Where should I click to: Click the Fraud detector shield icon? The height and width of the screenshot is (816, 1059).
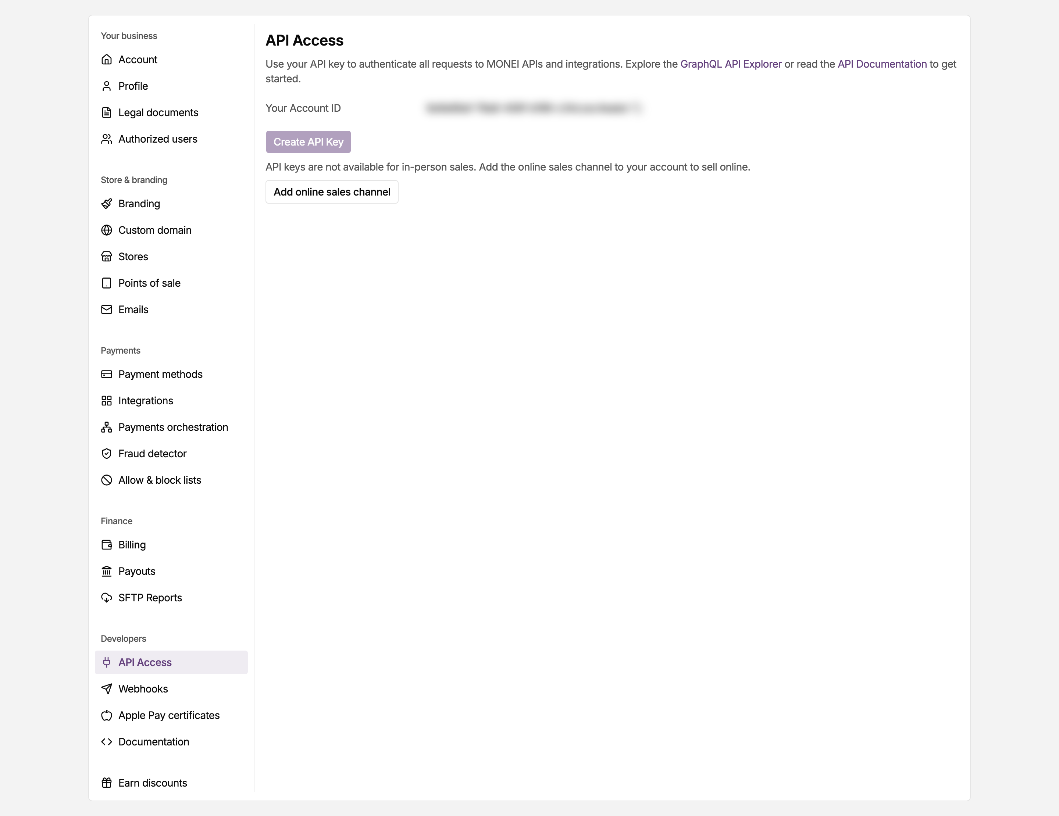(x=107, y=454)
